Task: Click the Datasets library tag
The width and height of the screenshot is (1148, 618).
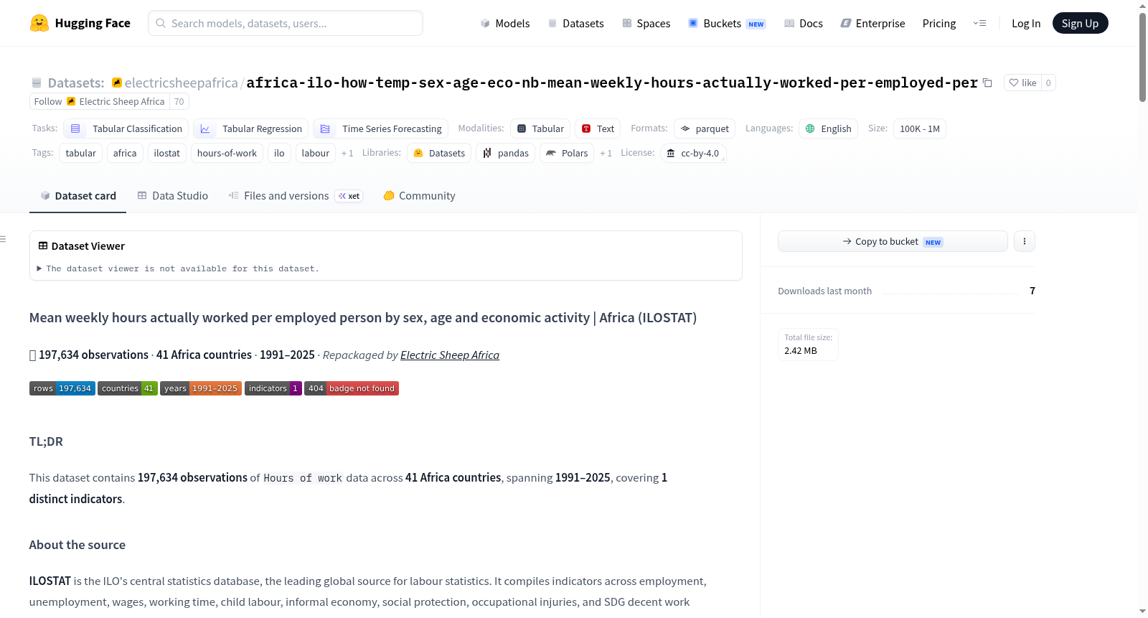Action: [x=439, y=153]
